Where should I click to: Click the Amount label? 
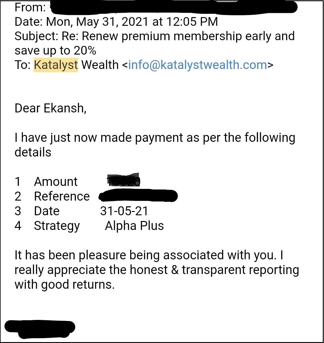[56, 182]
